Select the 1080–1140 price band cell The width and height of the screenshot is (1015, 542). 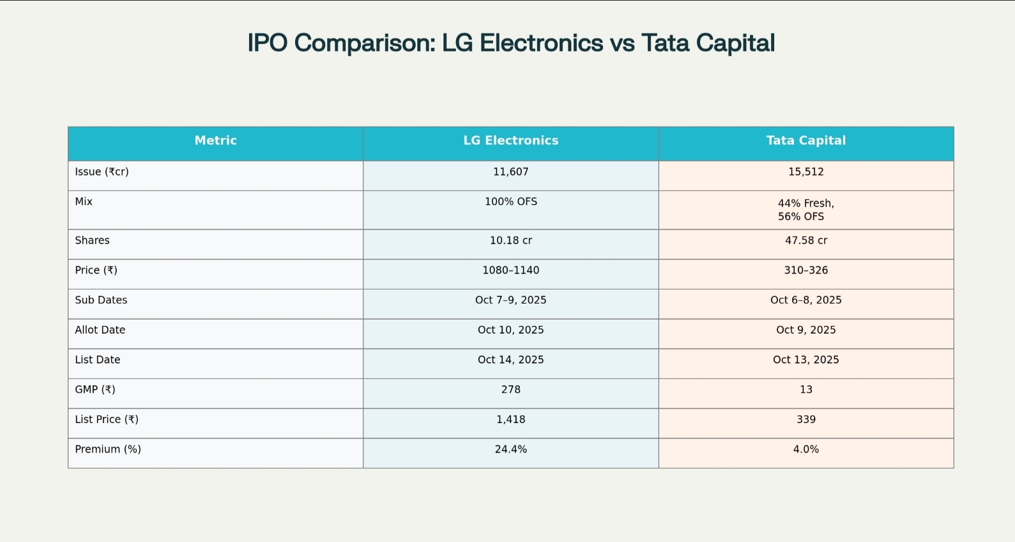[510, 270]
